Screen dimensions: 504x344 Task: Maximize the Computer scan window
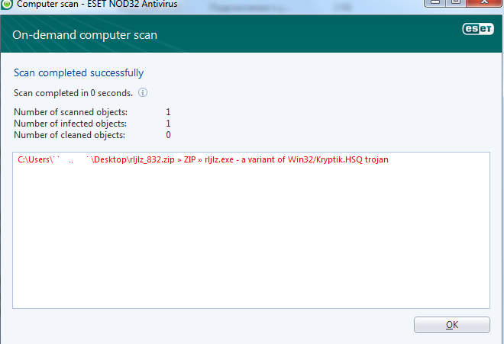point(456,2)
